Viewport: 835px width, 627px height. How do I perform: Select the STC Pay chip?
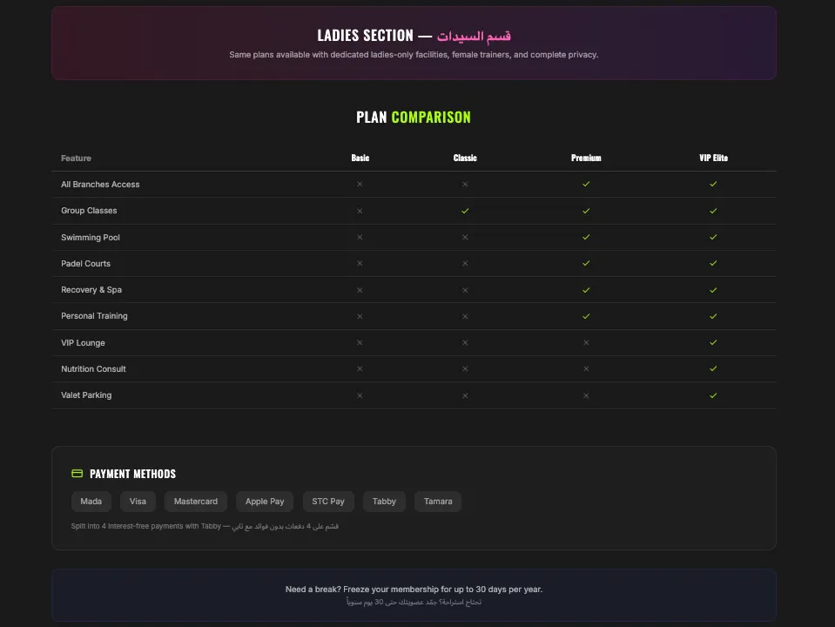click(x=328, y=502)
